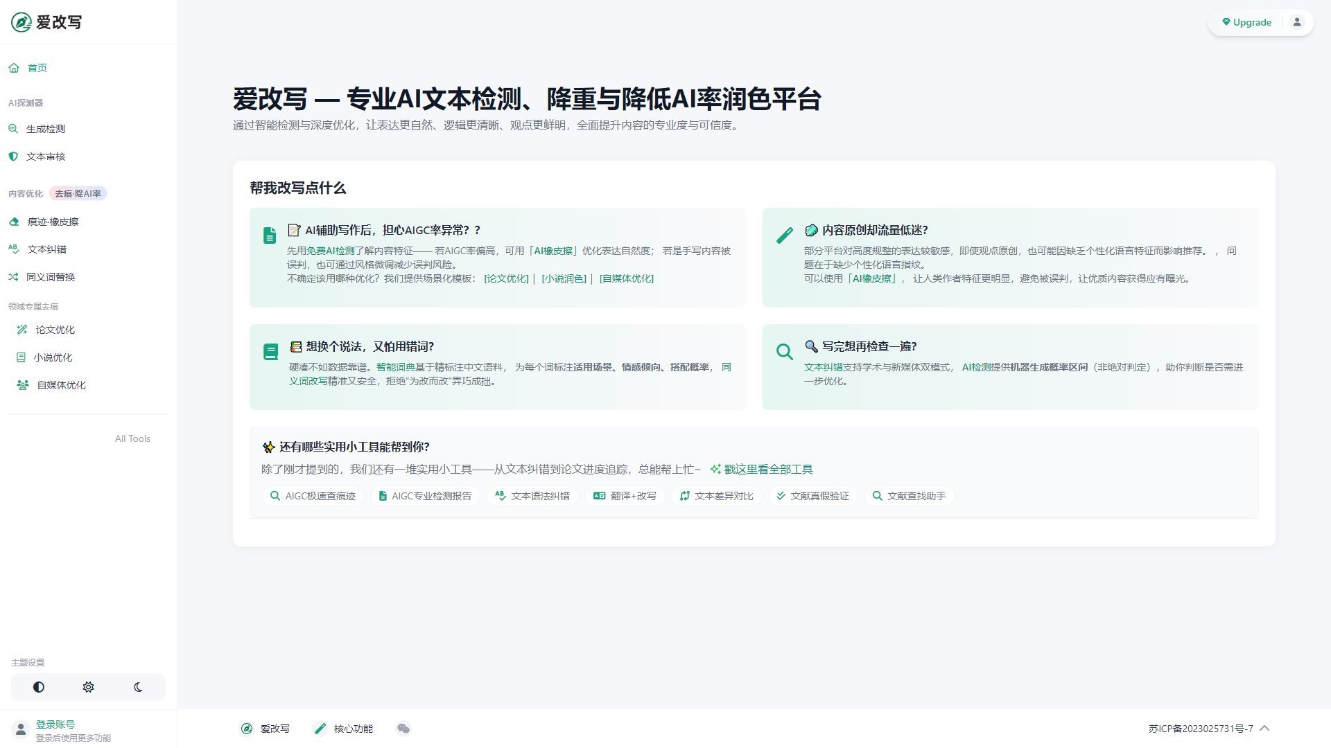The height and width of the screenshot is (748, 1331).
Task: Open 文本审核 from the sidebar
Action: (46, 157)
